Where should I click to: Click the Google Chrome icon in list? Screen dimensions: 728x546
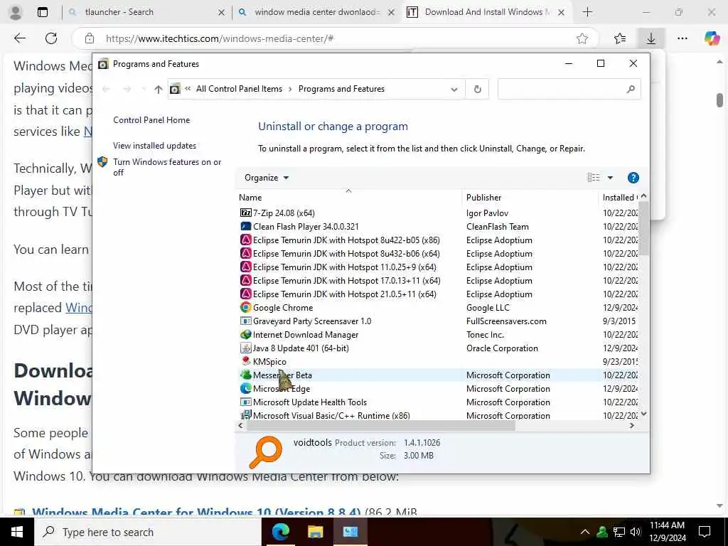tap(245, 307)
